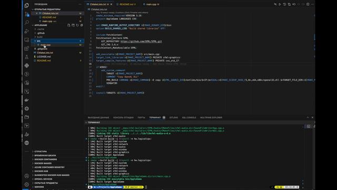Open the Explorer view in activity bar
Viewport: 337px width, 190px height.
[27, 5]
